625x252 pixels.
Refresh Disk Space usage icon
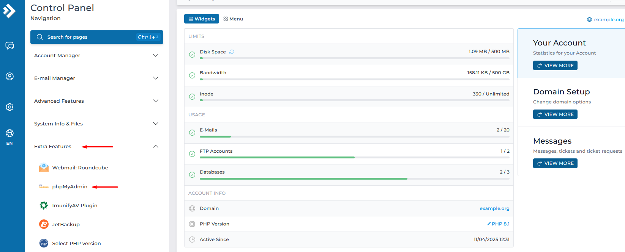(x=232, y=52)
